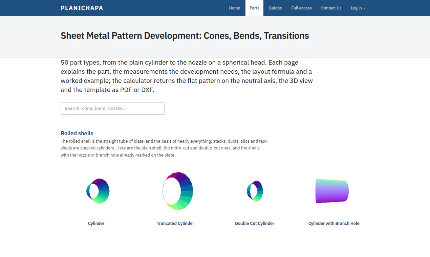Open the Cylinder with Branch Hole thumbnail
This screenshot has width=430, height=257.
tap(332, 191)
